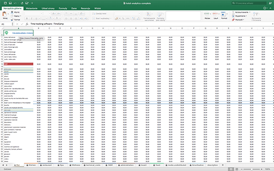Image resolution: width=274 pixels, height=171 pixels.
Task: Click the zoom slider handle
Action: tap(252, 169)
